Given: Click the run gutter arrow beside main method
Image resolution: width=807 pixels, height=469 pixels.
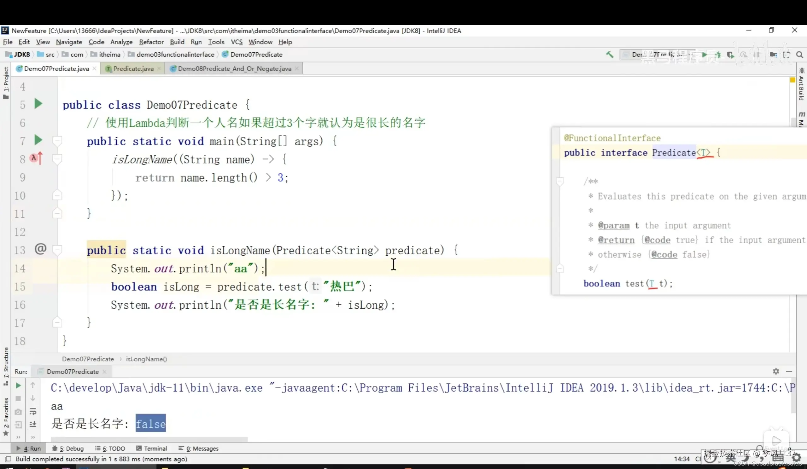Looking at the screenshot, I should [x=38, y=140].
